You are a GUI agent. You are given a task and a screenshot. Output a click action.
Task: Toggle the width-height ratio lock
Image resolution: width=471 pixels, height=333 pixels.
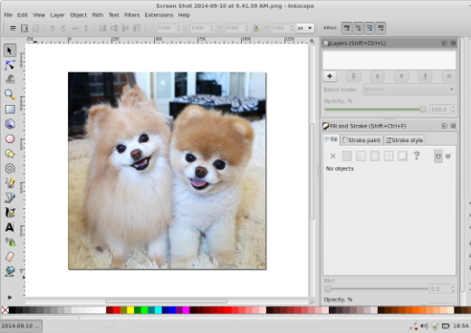click(256, 28)
